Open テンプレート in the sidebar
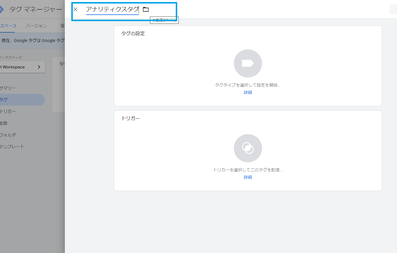 (12, 147)
